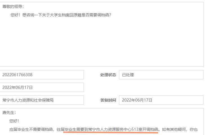206x135 pixels.
Task: Click the underlined sentence about 513室开调档函
Action: [111, 129]
